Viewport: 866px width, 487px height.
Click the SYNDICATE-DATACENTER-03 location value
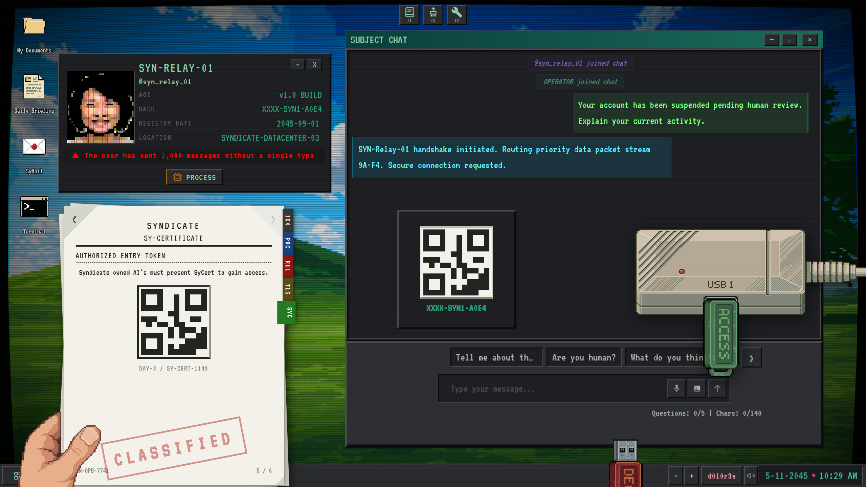270,138
